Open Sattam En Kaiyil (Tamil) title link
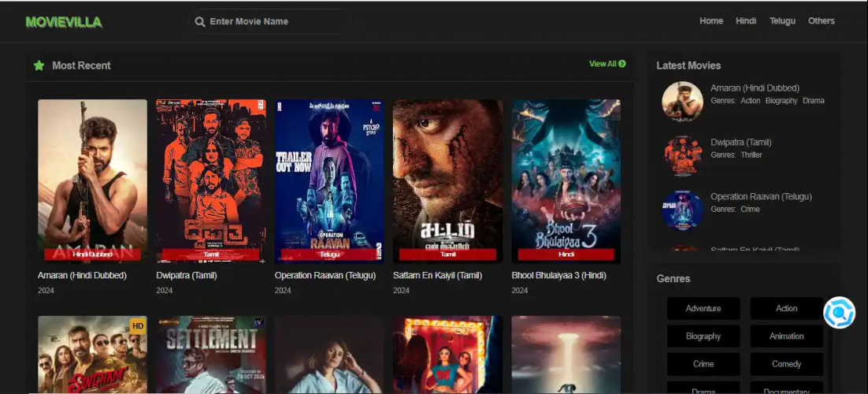Viewport: 868px width, 394px height. point(437,276)
